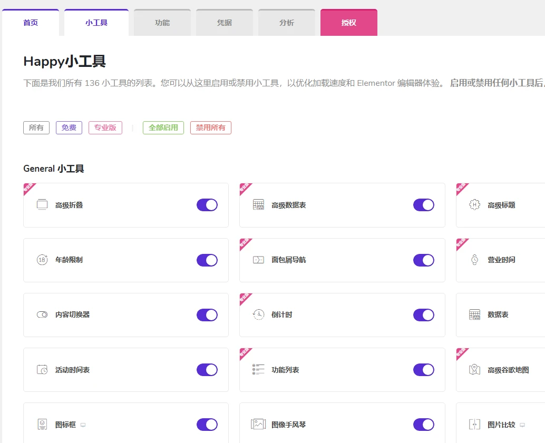Screen dimensions: 545x443
Task: Disable the 图标框 widget toggle
Action: [x=207, y=424]
